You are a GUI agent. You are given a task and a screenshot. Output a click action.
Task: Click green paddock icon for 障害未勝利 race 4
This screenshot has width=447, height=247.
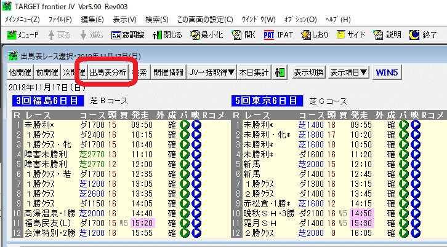pyautogui.click(x=185, y=154)
